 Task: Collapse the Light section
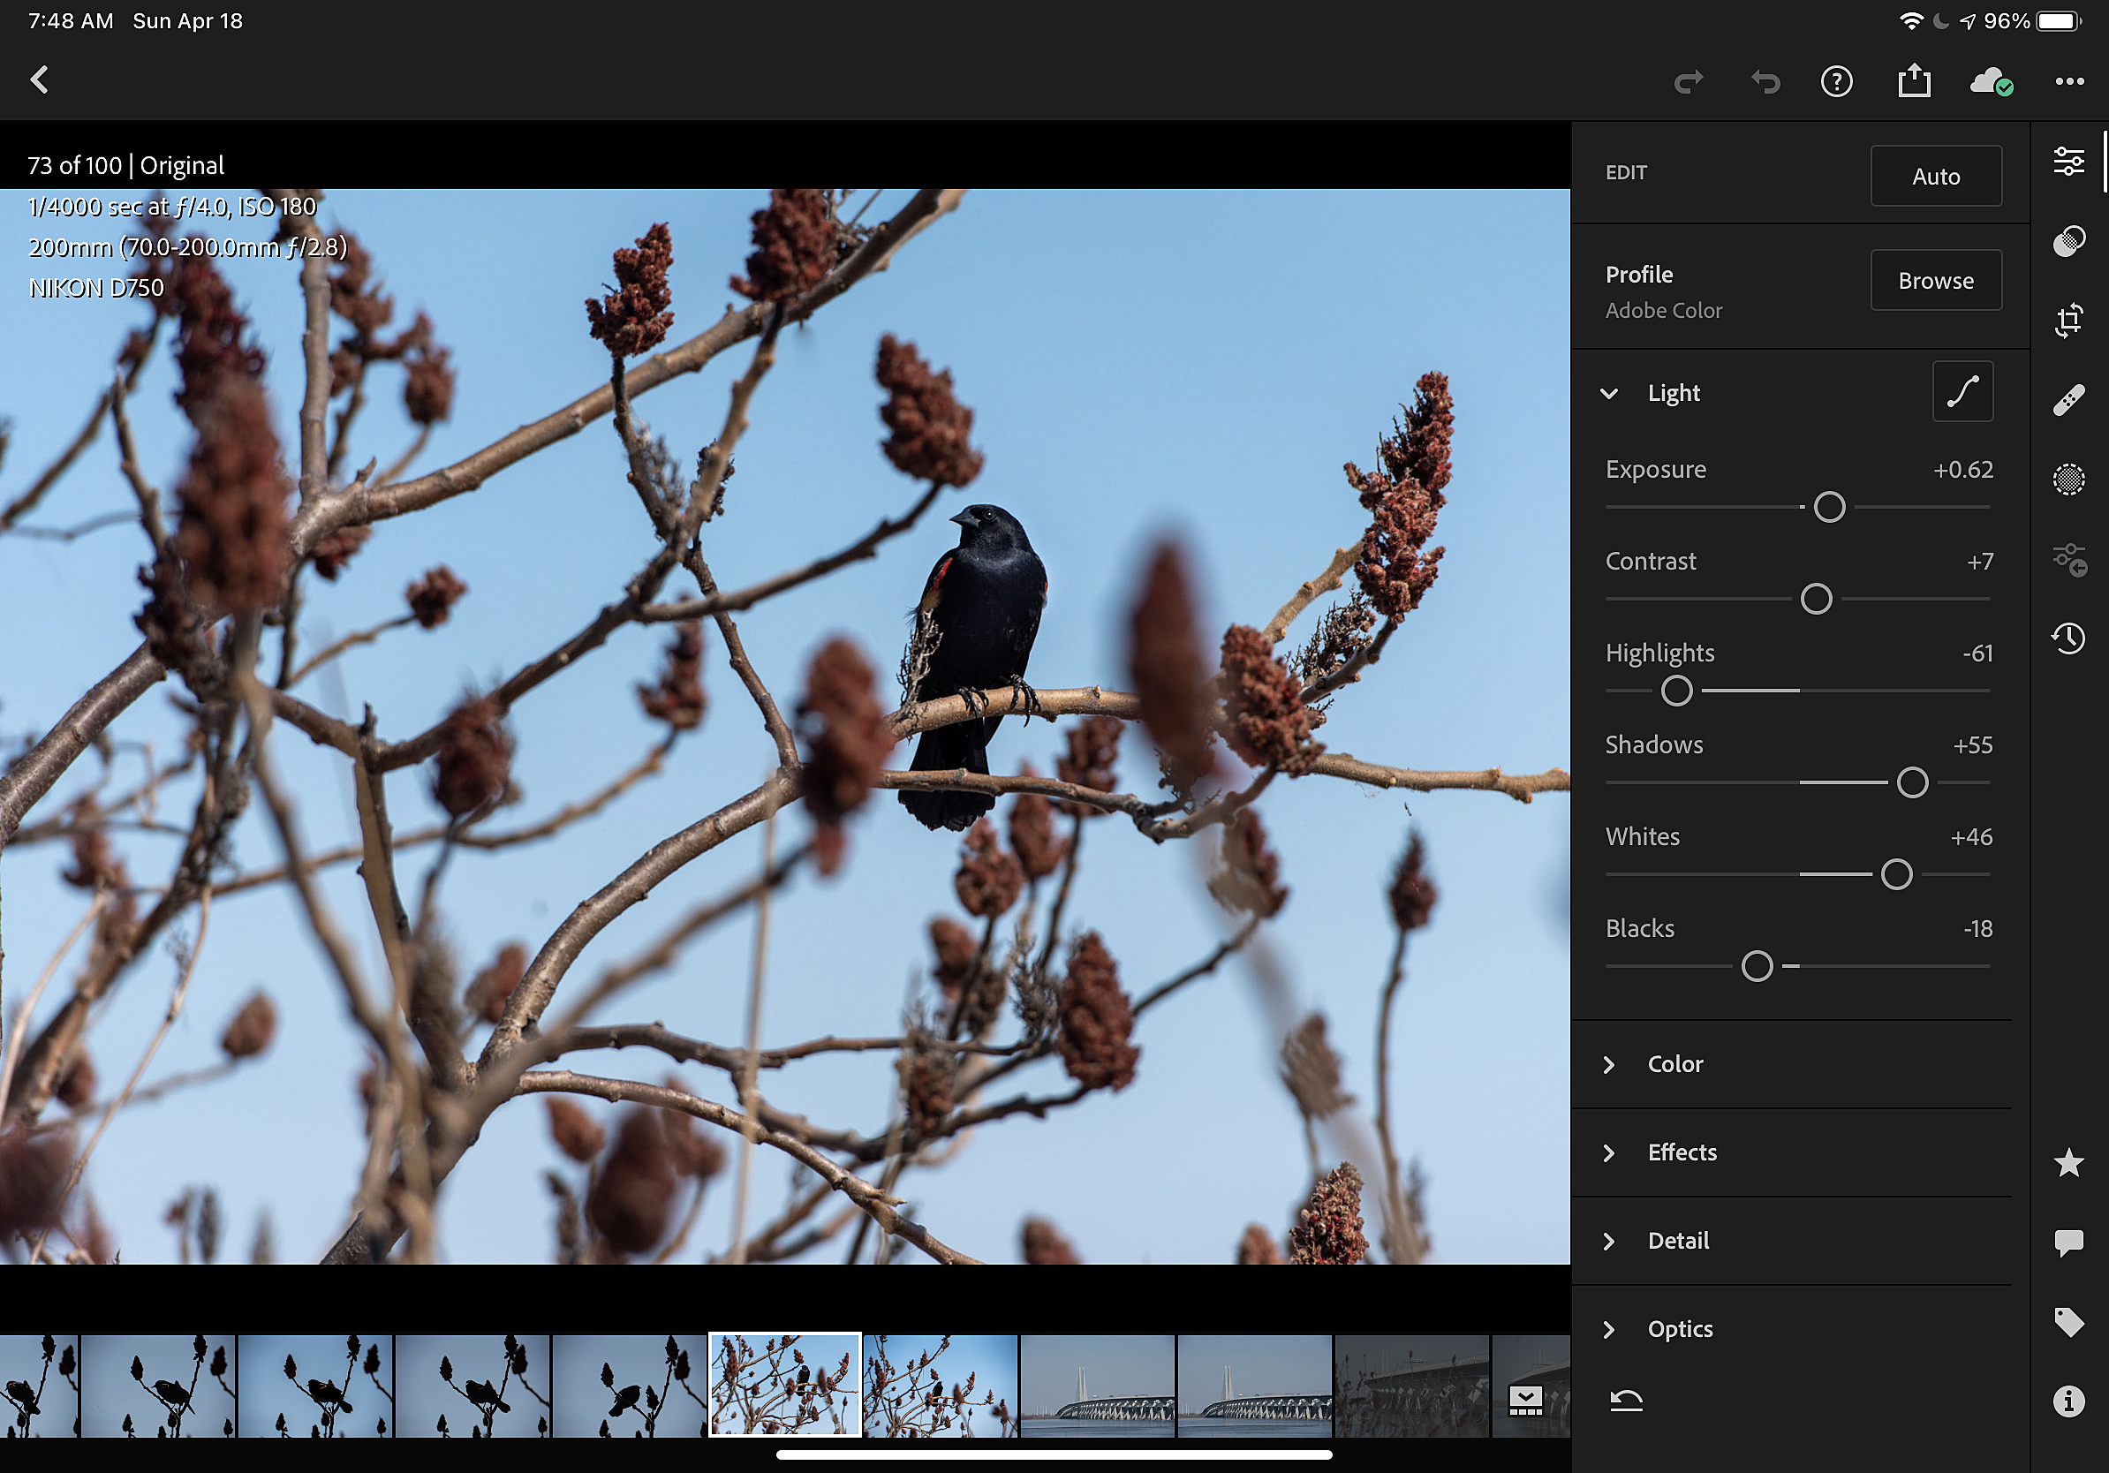point(1608,393)
